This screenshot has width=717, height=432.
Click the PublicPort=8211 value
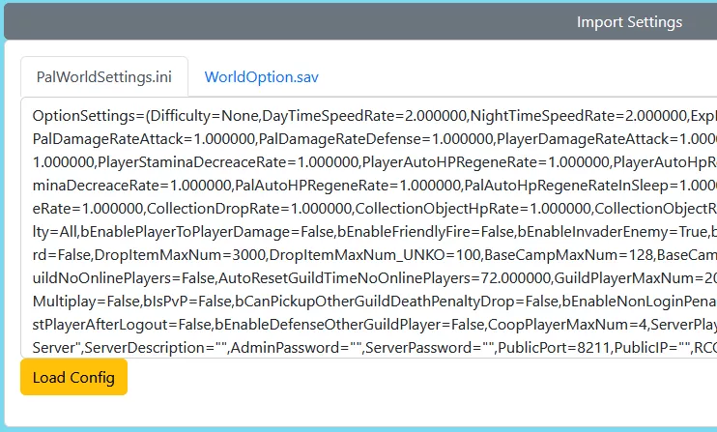click(554, 348)
